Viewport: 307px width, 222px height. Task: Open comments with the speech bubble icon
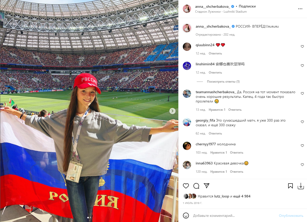click(x=196, y=186)
